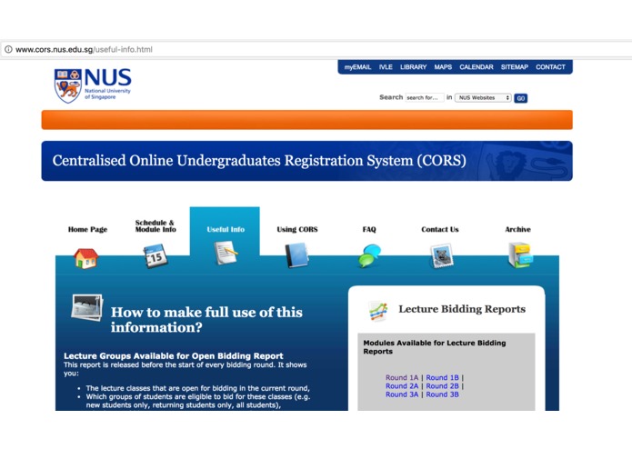Select the Useful Info notepad icon
The height and width of the screenshot is (449, 632).
[x=226, y=253]
